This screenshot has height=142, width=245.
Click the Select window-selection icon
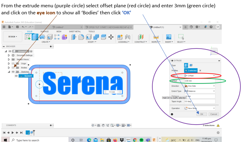pos(181,37)
